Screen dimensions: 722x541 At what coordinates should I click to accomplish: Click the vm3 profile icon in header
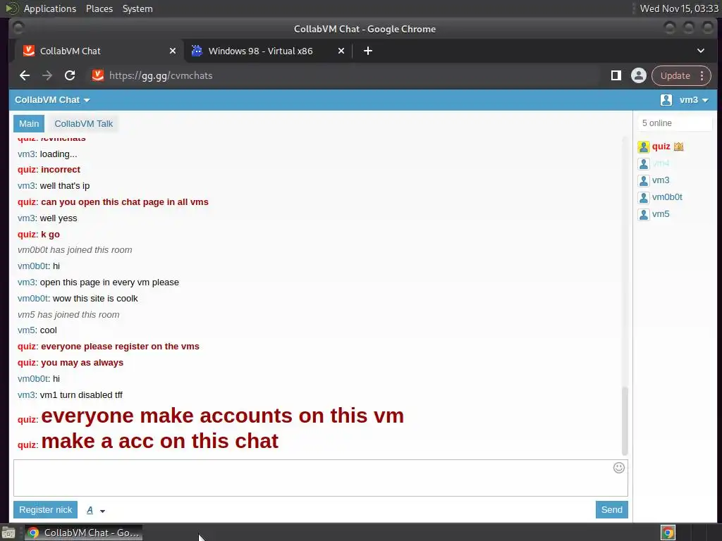pos(666,100)
